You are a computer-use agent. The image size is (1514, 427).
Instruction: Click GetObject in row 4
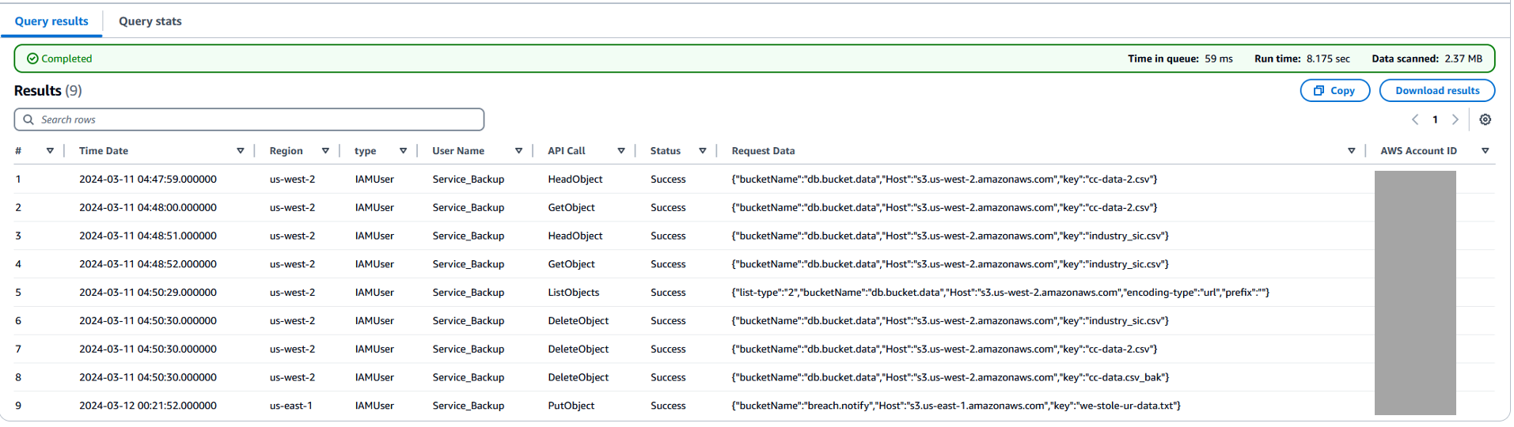(x=571, y=265)
